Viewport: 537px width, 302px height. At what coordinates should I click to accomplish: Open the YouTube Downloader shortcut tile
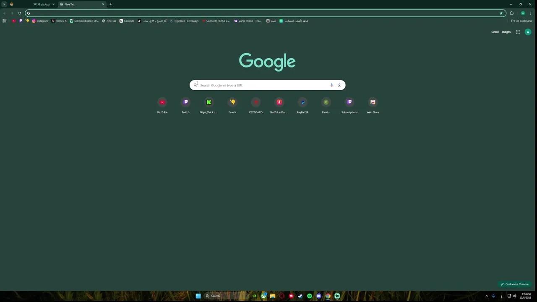click(279, 106)
